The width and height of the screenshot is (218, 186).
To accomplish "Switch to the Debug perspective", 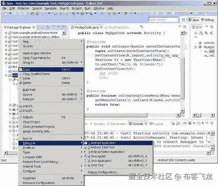I will point(208,20).
